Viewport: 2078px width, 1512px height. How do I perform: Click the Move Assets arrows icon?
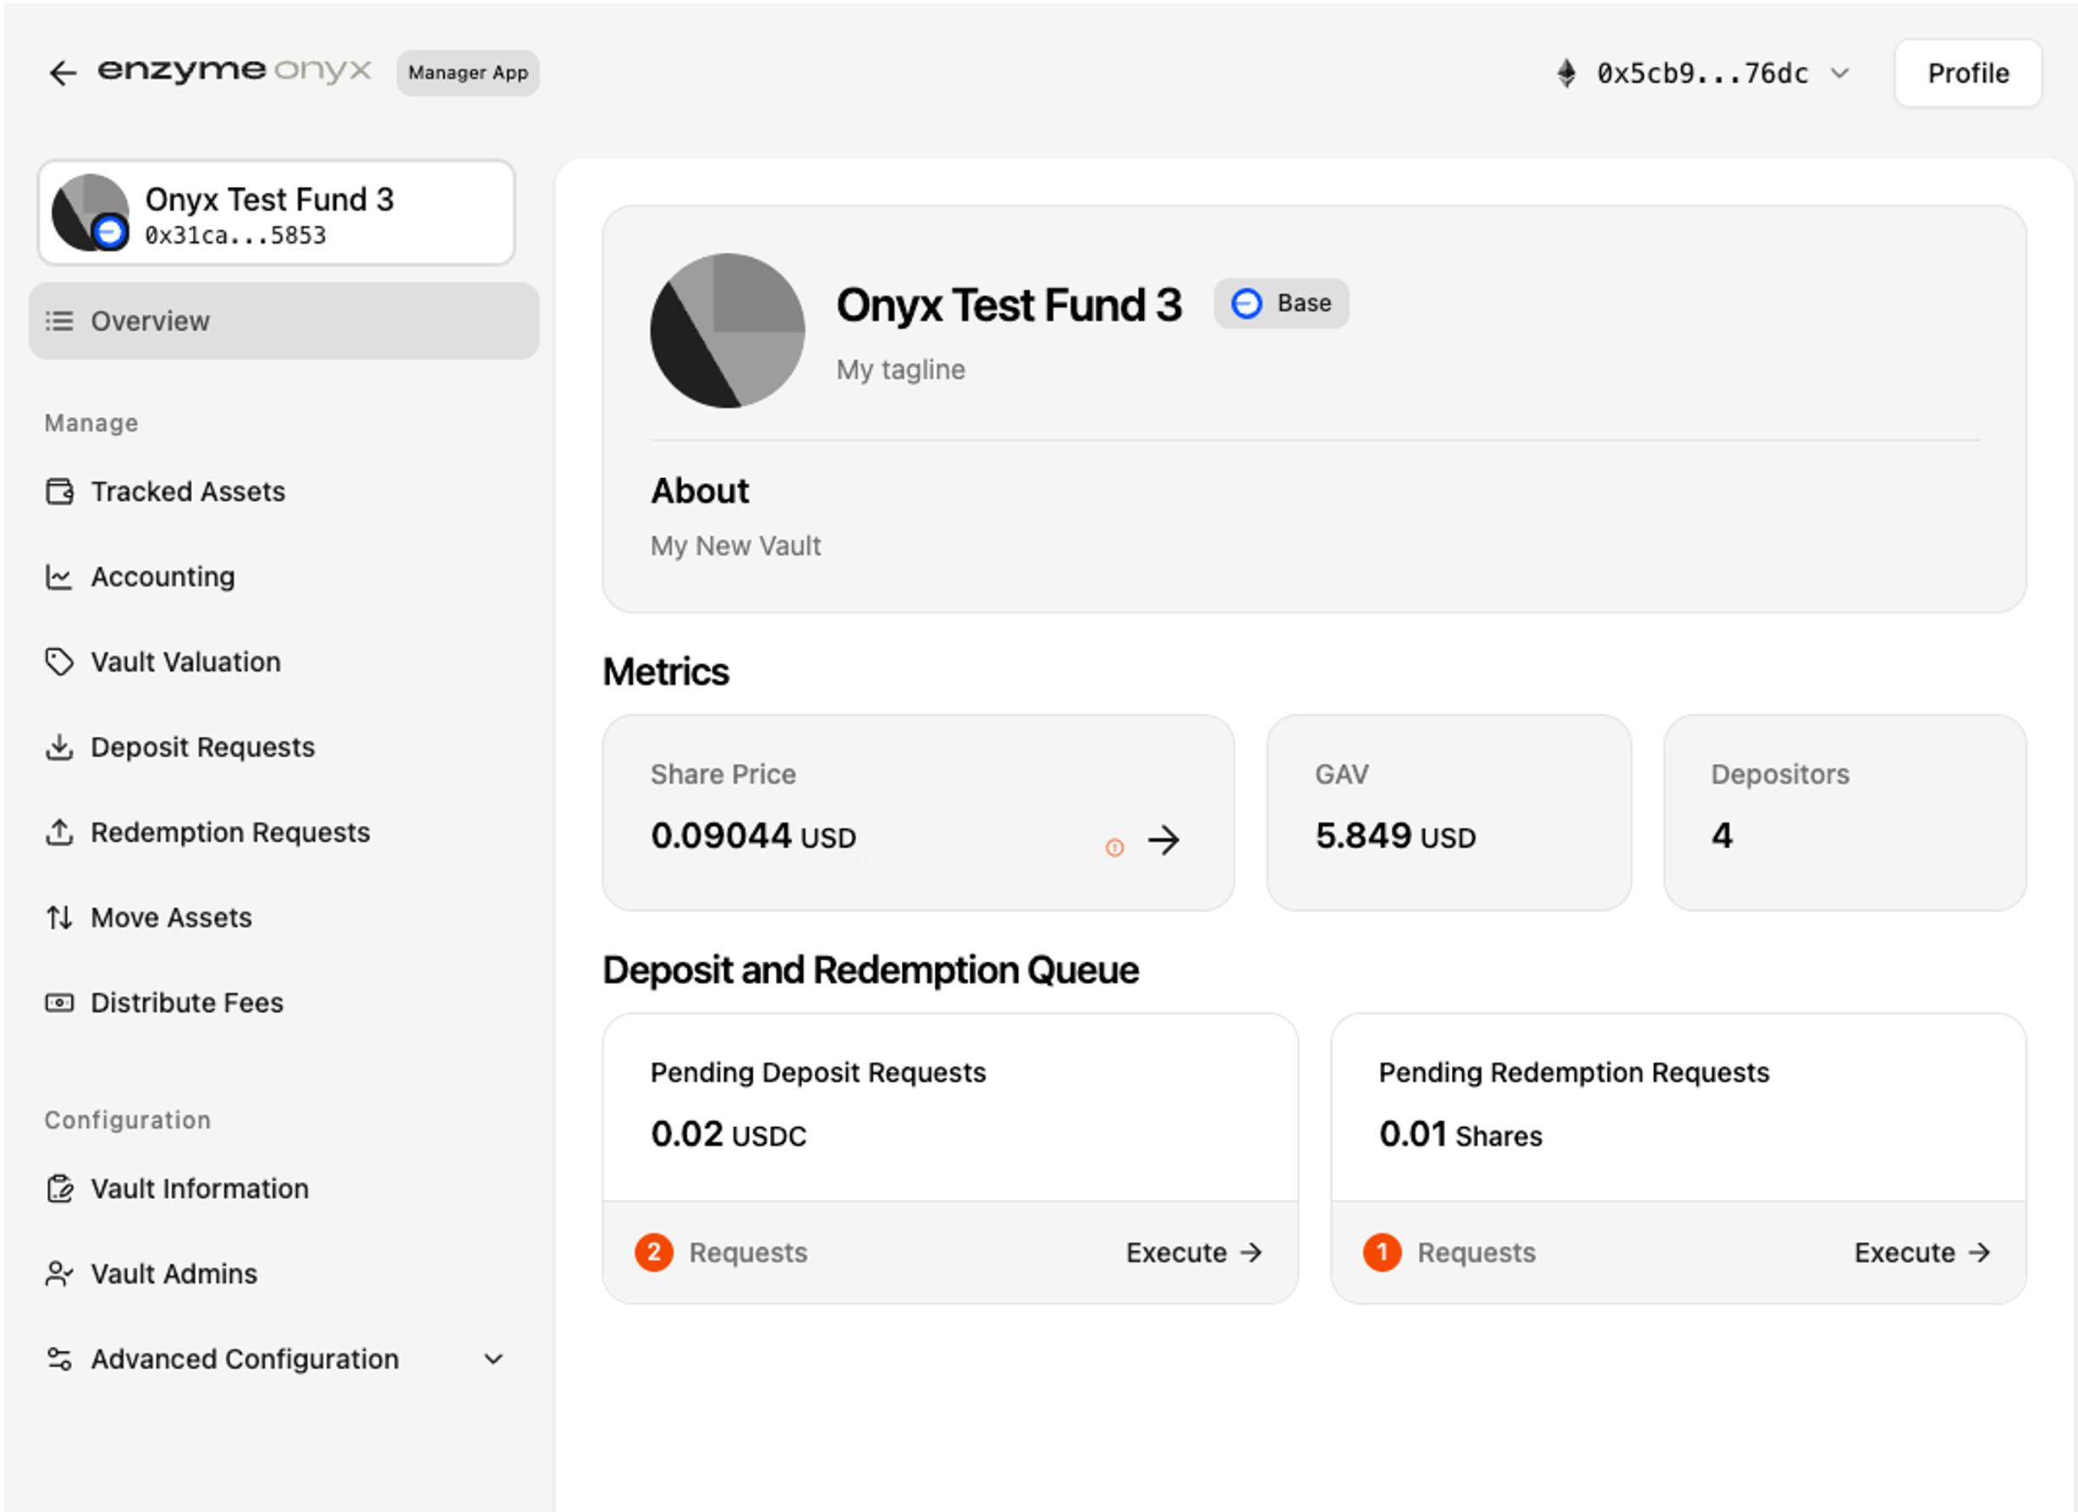[x=59, y=917]
